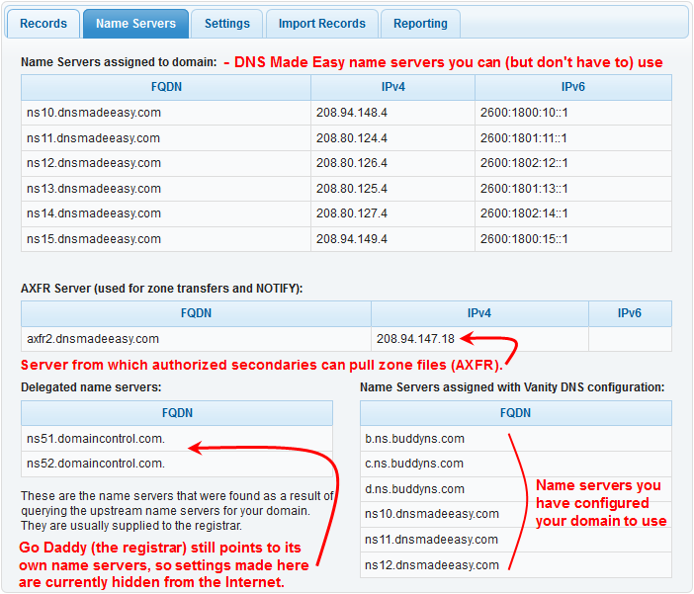Click IPv4 header in assigned name servers table
Viewport: 694px width, 594px height.
[393, 87]
